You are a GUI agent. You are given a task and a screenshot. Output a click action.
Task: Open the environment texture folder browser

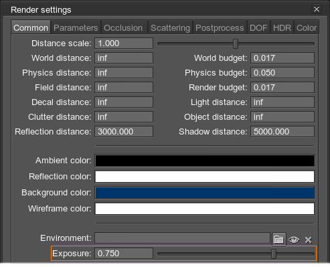pyautogui.click(x=278, y=240)
